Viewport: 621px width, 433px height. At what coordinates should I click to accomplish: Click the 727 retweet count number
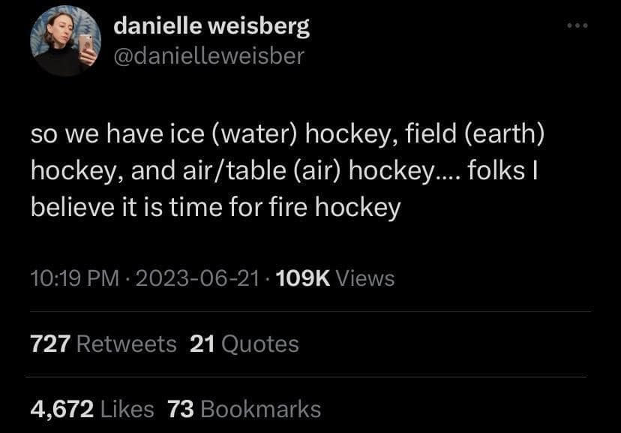(50, 344)
